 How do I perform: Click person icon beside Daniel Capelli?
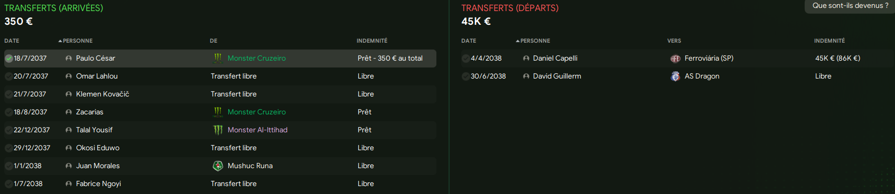tap(526, 59)
